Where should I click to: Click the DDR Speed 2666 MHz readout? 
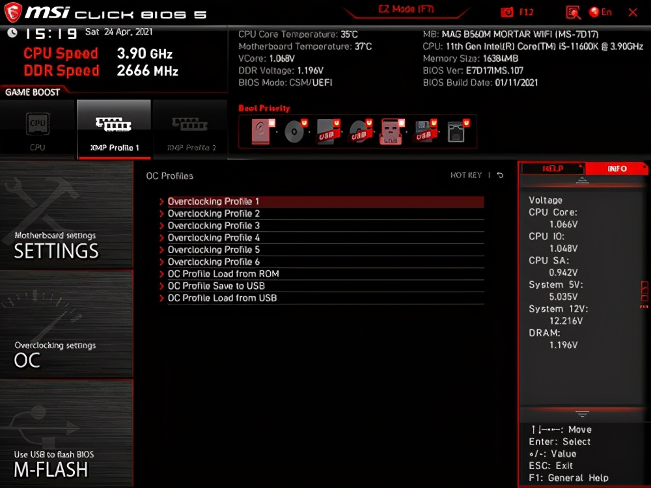[x=101, y=70]
